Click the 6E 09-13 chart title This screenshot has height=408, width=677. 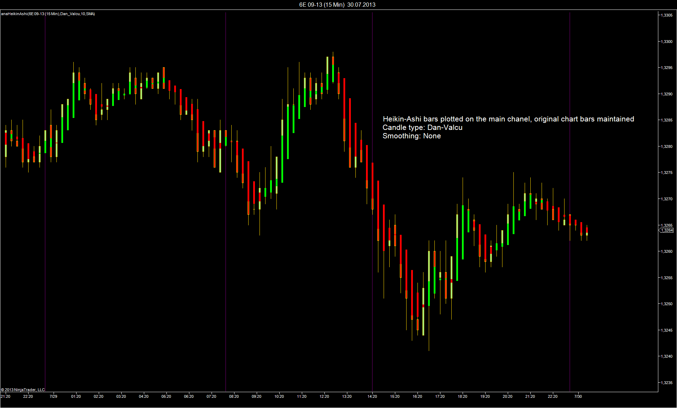tap(337, 5)
